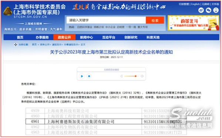Open the 新闻中心 navigation tab
Image resolution: width=222 pixels, height=138 pixels.
point(87,37)
